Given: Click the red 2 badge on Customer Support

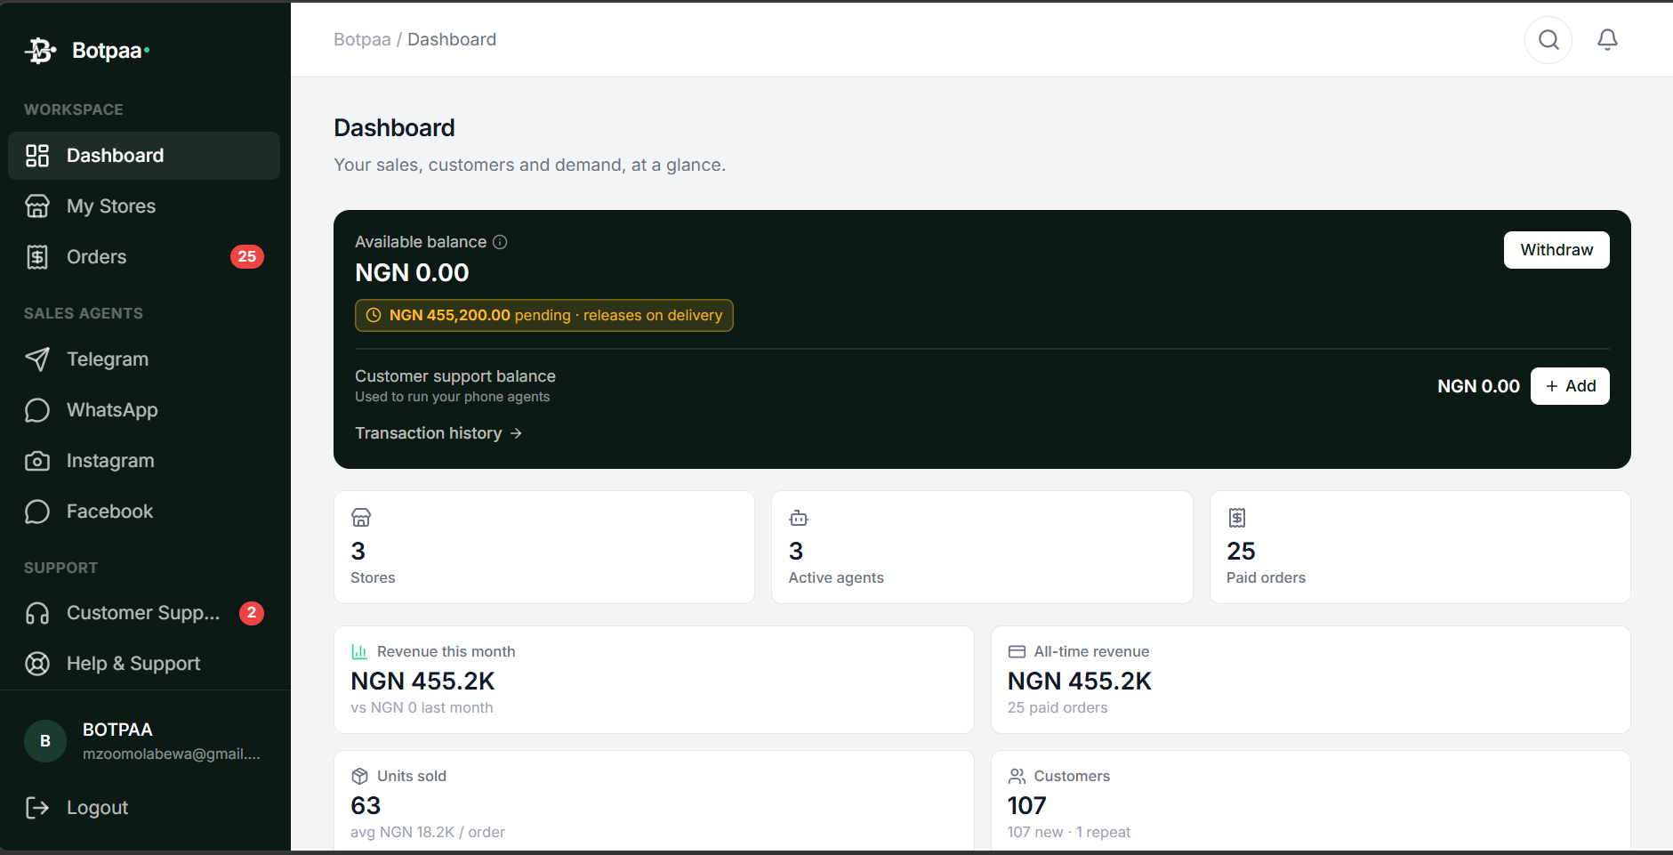Looking at the screenshot, I should [x=252, y=613].
